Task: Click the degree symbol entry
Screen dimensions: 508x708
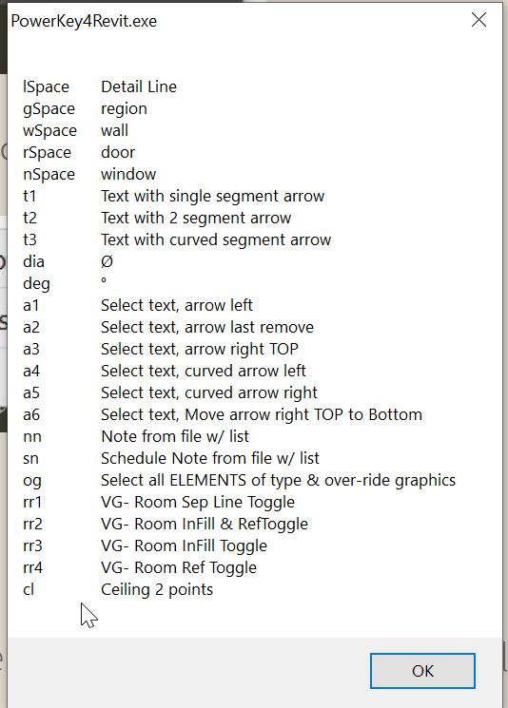Action: pos(104,280)
